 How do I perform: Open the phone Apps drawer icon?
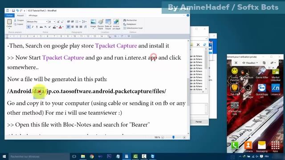point(275,147)
